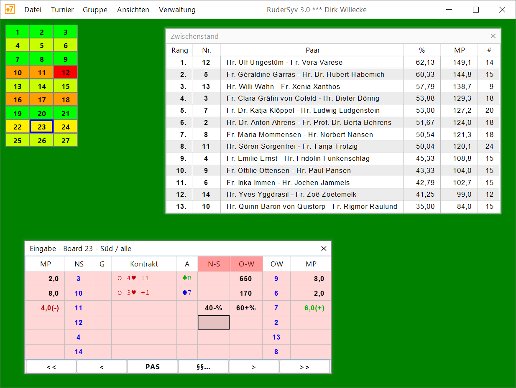
Task: Select green board 1 tile
Action: tap(17, 32)
